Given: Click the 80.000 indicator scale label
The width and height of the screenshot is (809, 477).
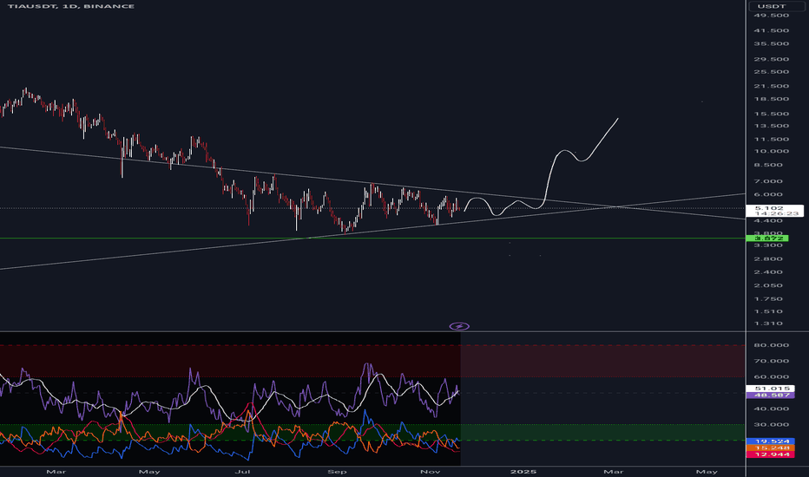Looking at the screenshot, I should coord(772,345).
